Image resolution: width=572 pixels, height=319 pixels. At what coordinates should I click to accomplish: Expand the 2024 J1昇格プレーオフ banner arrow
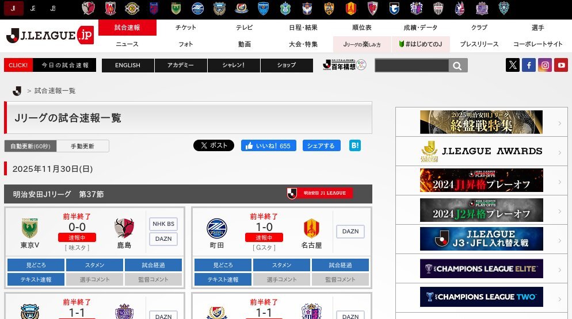tap(559, 181)
